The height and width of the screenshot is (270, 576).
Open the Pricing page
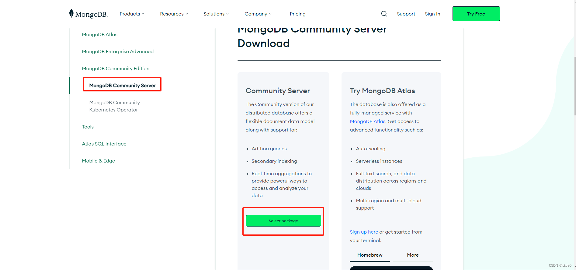[298, 14]
